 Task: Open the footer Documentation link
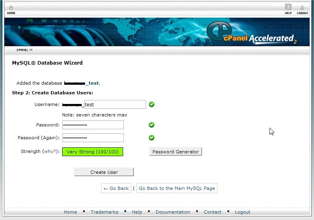tap(173, 212)
